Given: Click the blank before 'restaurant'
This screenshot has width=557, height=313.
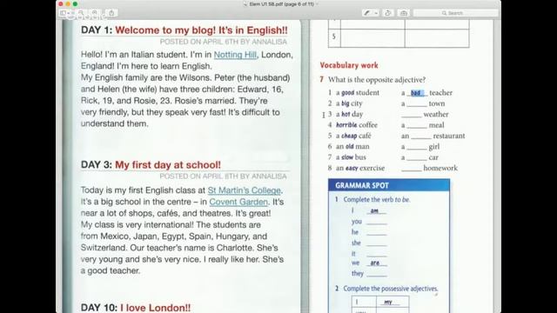Looking at the screenshot, I should [421, 136].
